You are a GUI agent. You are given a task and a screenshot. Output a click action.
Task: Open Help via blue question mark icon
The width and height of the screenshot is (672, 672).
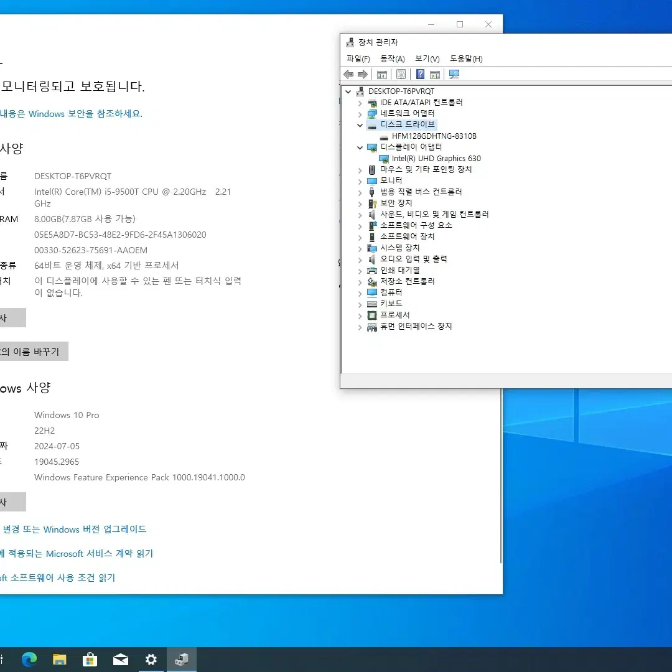pos(420,74)
